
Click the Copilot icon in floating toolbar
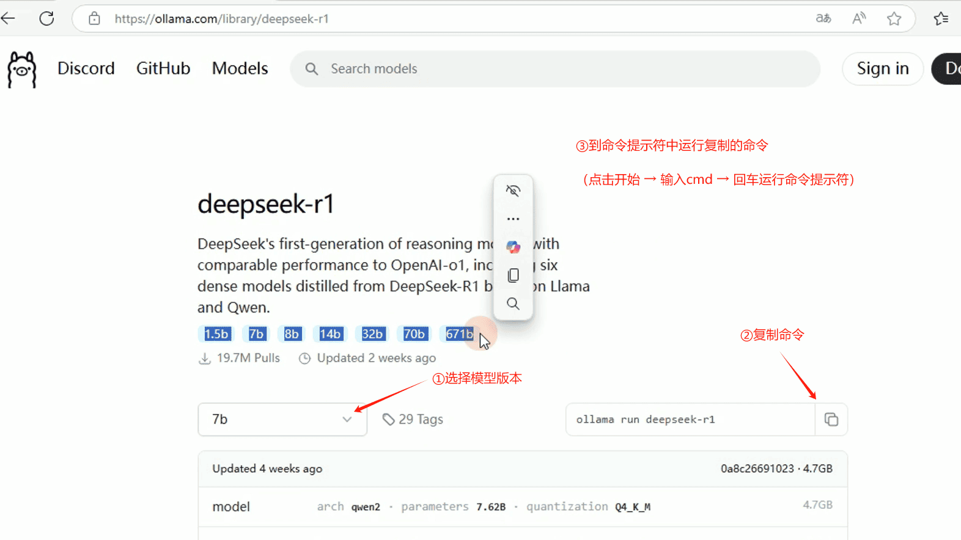pos(513,247)
